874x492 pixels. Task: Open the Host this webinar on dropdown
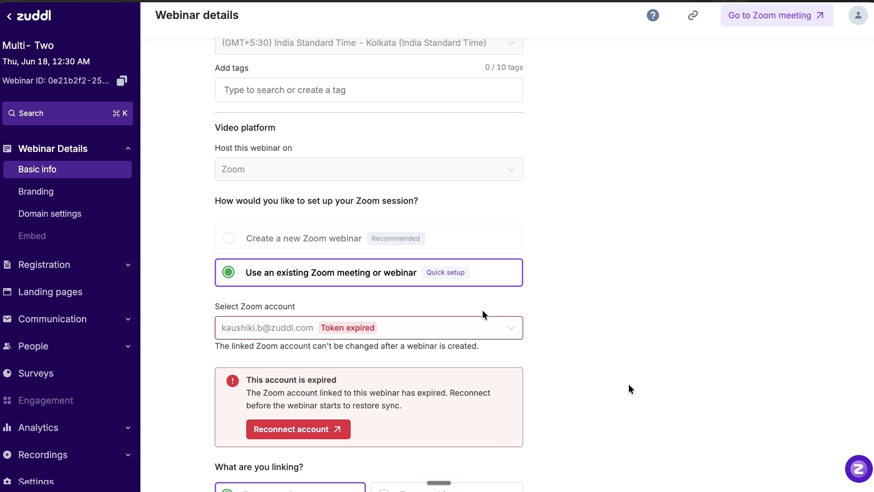pyautogui.click(x=369, y=169)
